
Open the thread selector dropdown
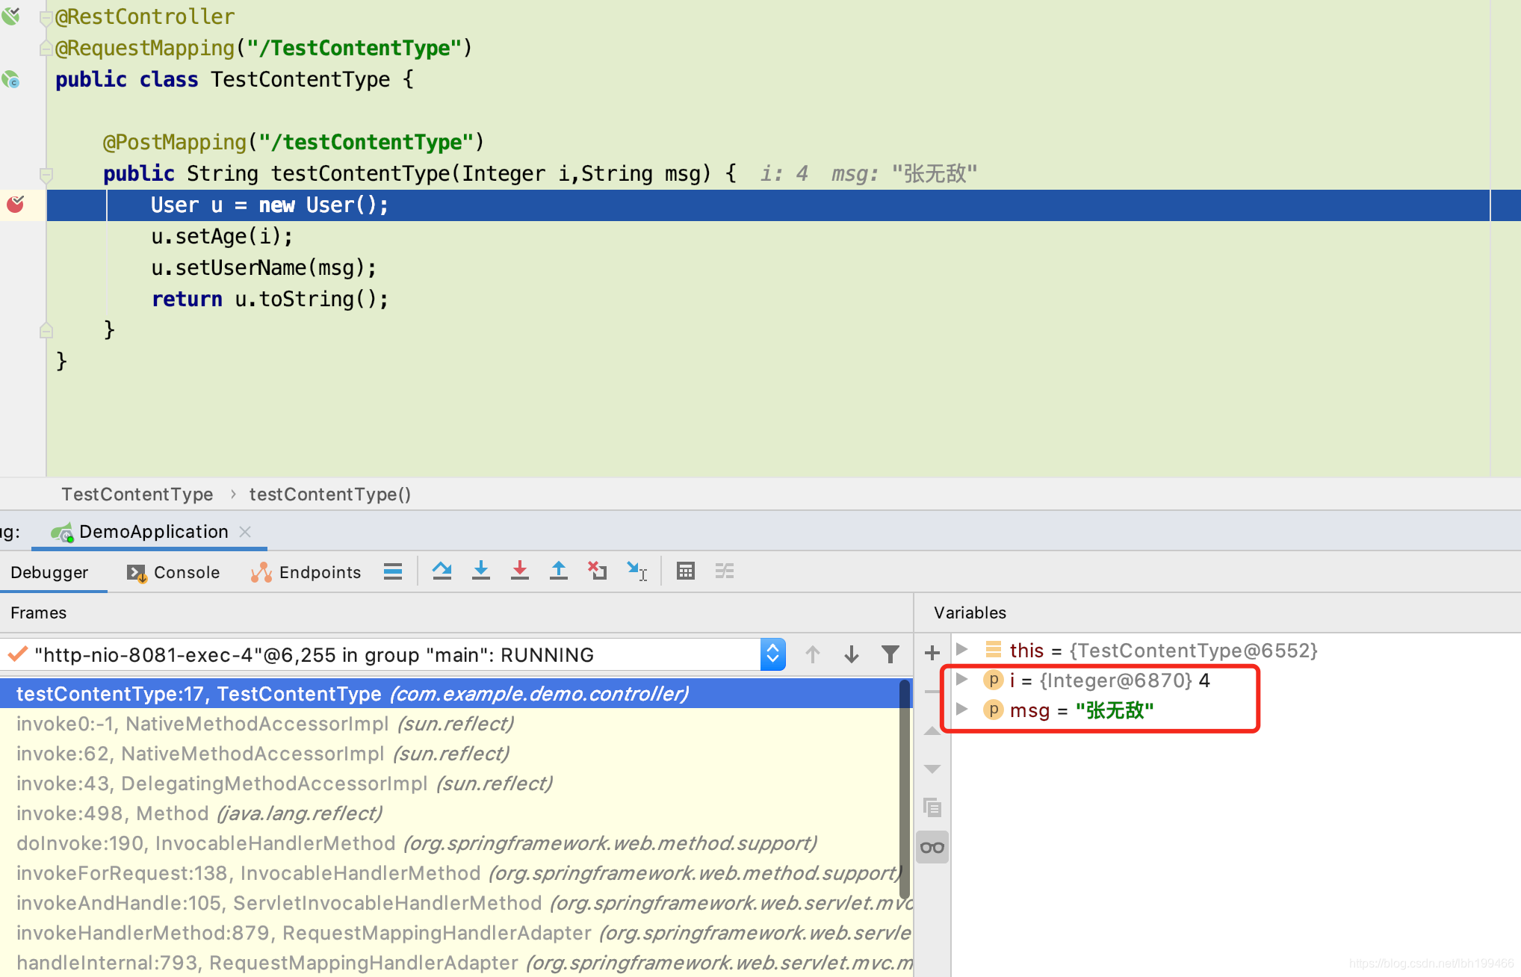[x=772, y=655]
